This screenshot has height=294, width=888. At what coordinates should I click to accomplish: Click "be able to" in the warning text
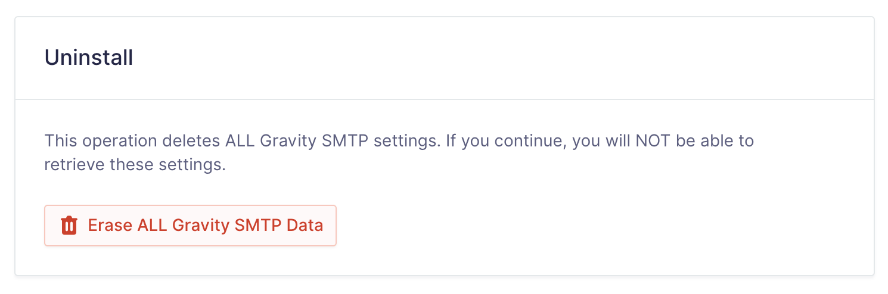coord(715,142)
